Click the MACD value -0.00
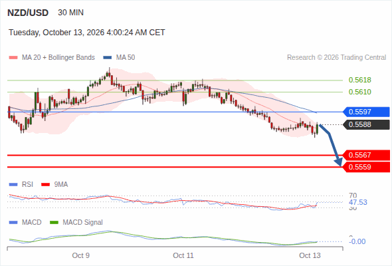 pos(357,241)
